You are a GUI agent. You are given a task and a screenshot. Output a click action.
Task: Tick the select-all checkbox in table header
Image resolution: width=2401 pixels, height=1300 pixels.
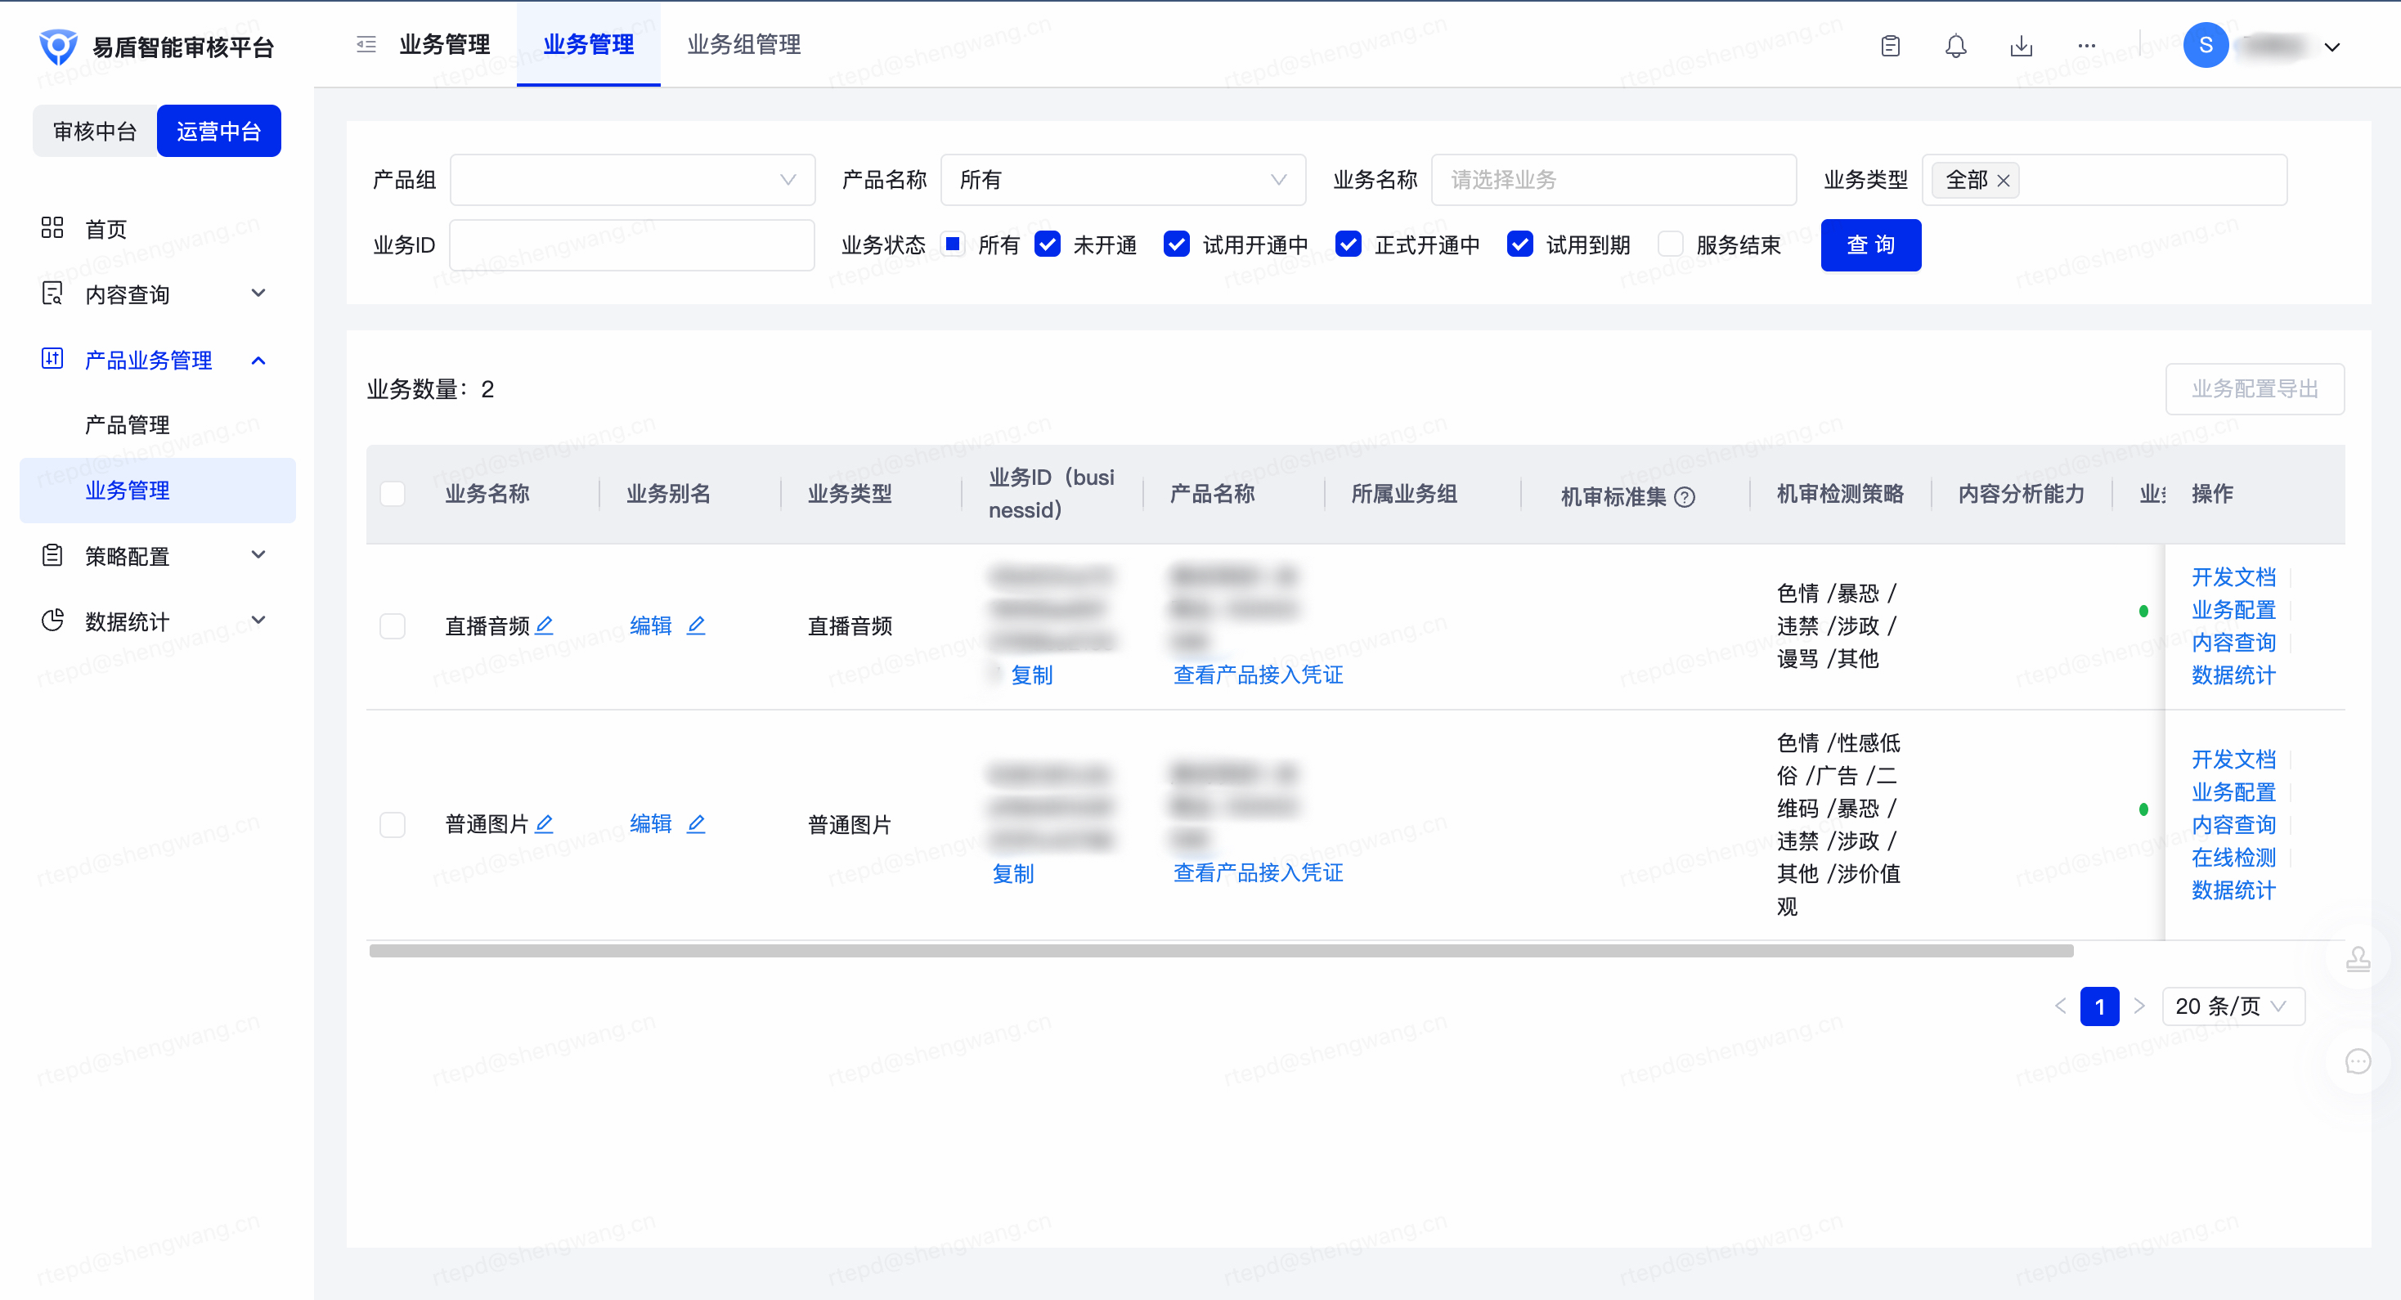coord(393,494)
